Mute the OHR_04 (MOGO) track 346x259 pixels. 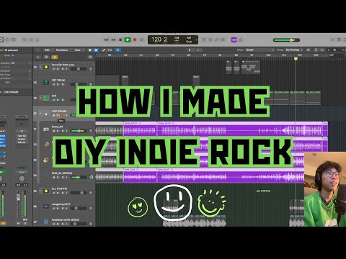(x=54, y=178)
